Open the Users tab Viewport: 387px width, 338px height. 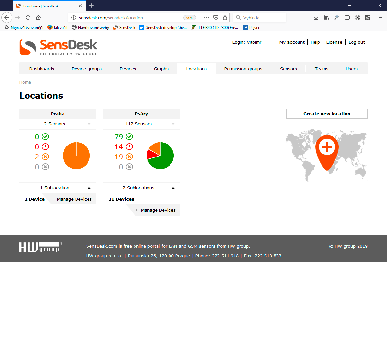[351, 69]
